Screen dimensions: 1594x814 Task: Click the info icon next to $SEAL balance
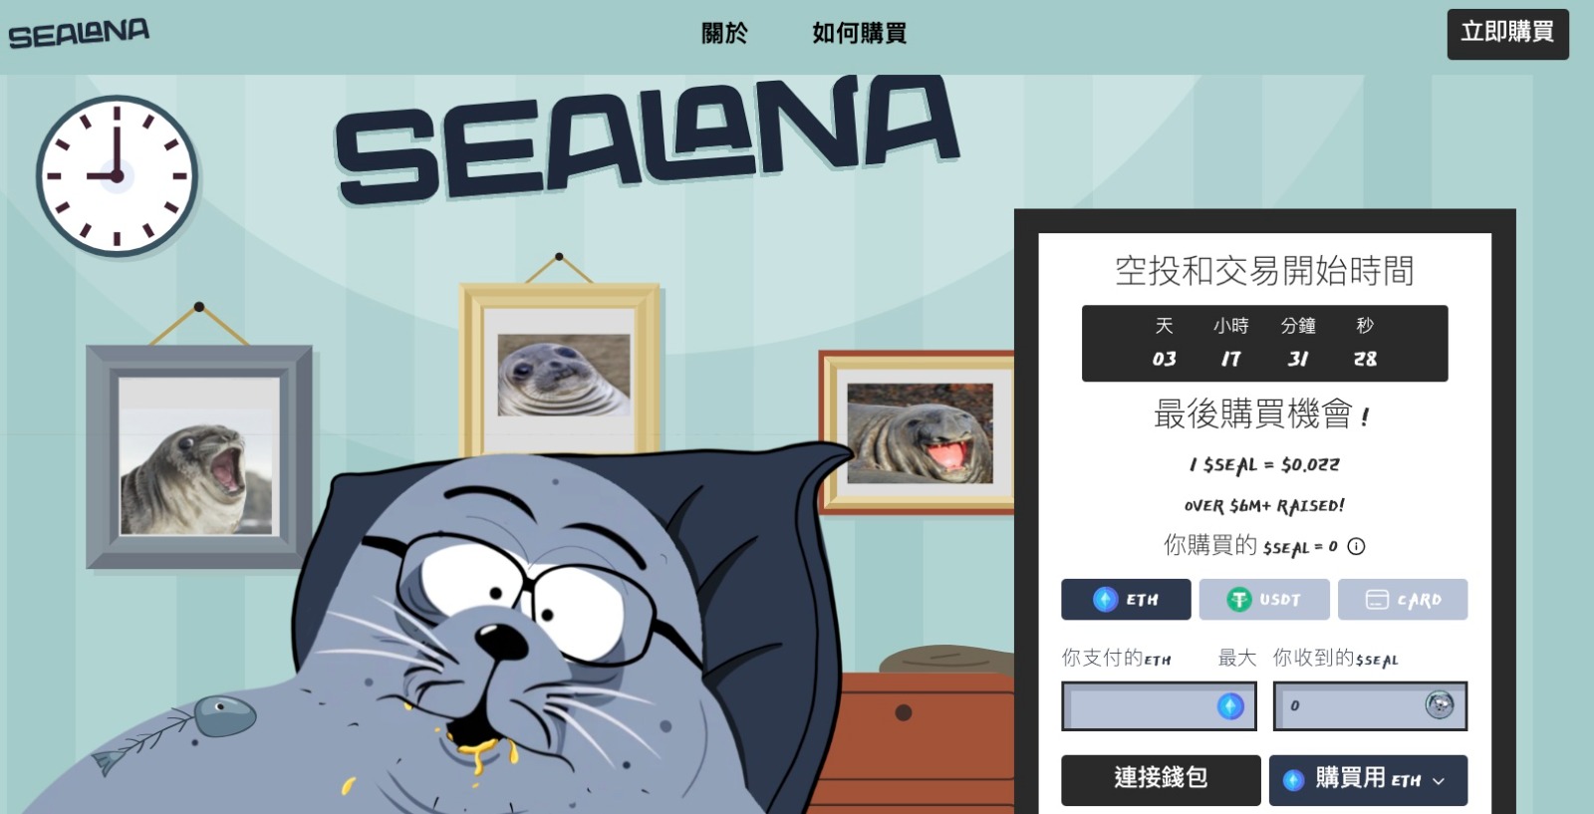pos(1356,546)
